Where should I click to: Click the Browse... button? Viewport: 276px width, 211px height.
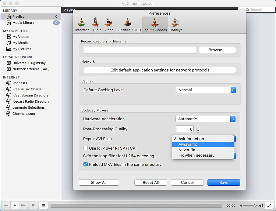[217, 50]
